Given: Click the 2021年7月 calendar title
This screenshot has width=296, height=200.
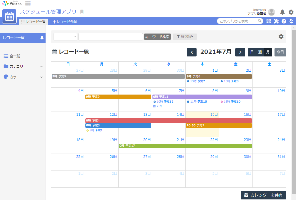Looking at the screenshot, I should (x=216, y=52).
